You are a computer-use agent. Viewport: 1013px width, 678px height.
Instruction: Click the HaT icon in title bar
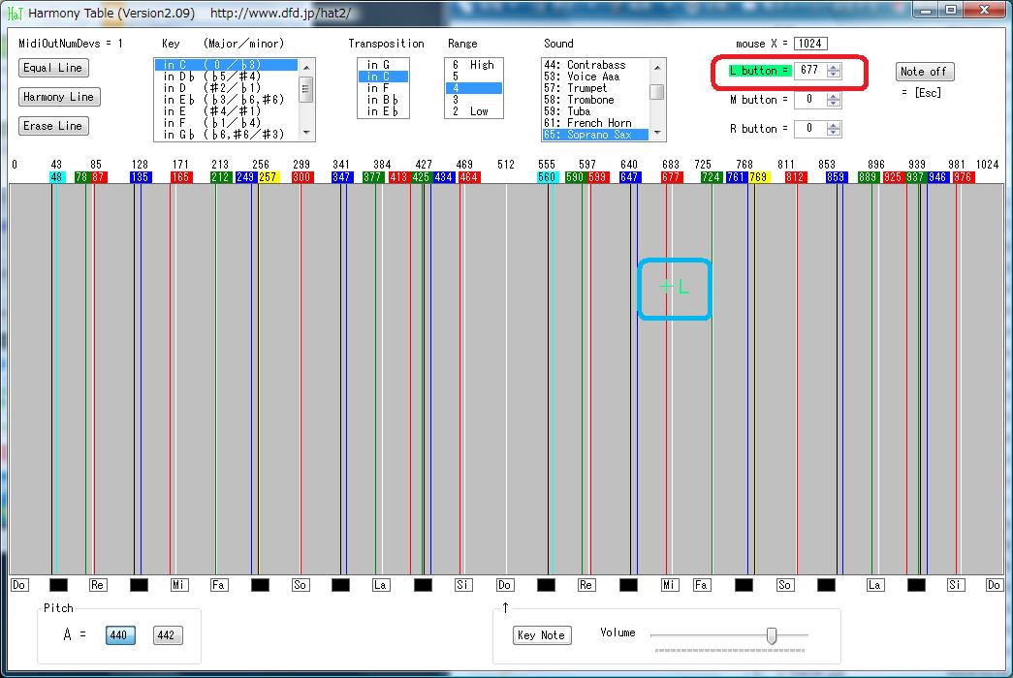15,13
